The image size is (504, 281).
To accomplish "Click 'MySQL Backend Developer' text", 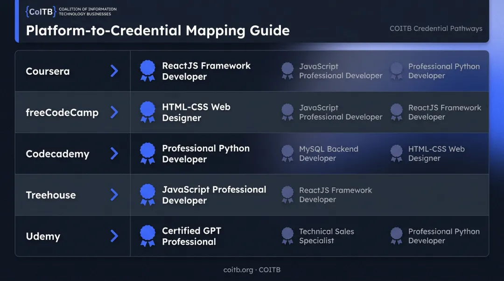I will (x=329, y=153).
